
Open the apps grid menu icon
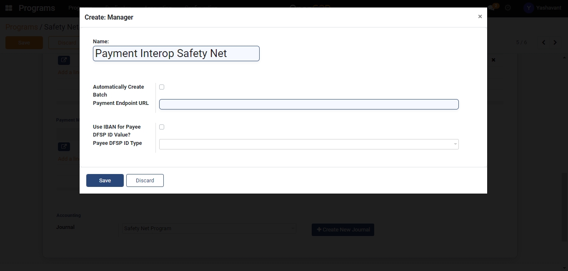pyautogui.click(x=9, y=8)
